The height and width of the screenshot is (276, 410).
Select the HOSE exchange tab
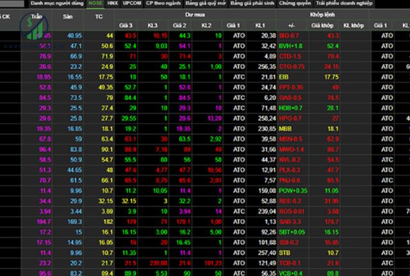click(95, 3)
